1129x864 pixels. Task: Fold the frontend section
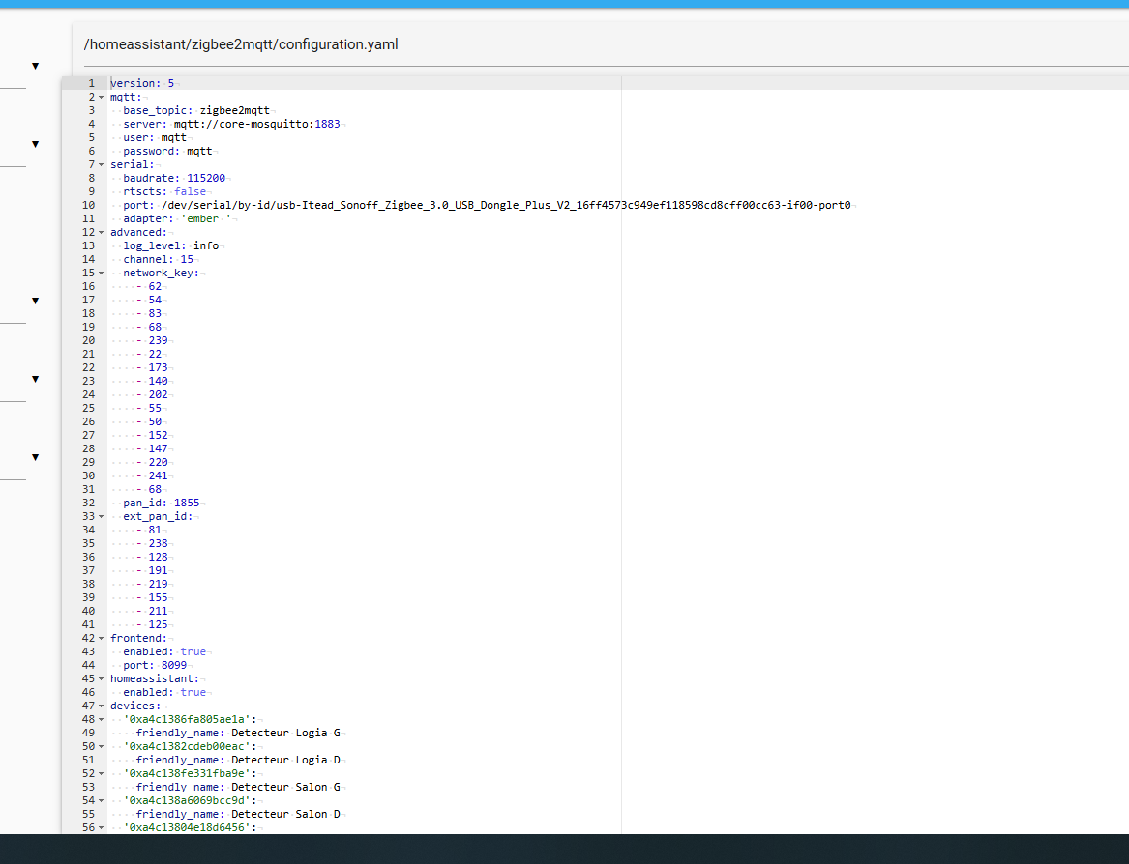pos(101,638)
